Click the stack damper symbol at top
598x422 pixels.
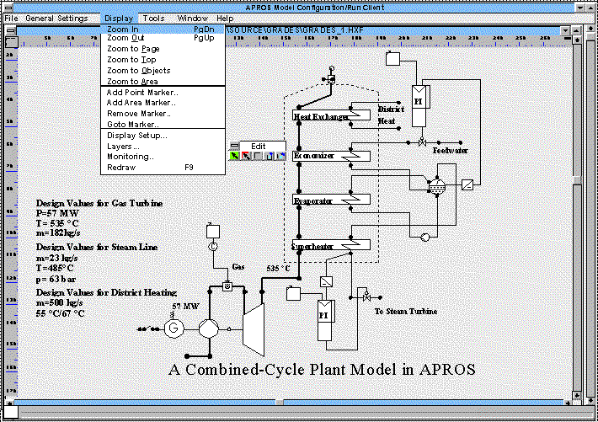(x=331, y=79)
